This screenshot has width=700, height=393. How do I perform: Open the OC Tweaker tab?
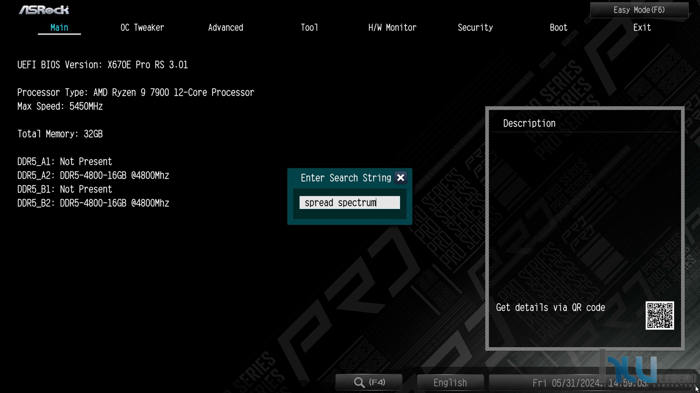pyautogui.click(x=142, y=27)
